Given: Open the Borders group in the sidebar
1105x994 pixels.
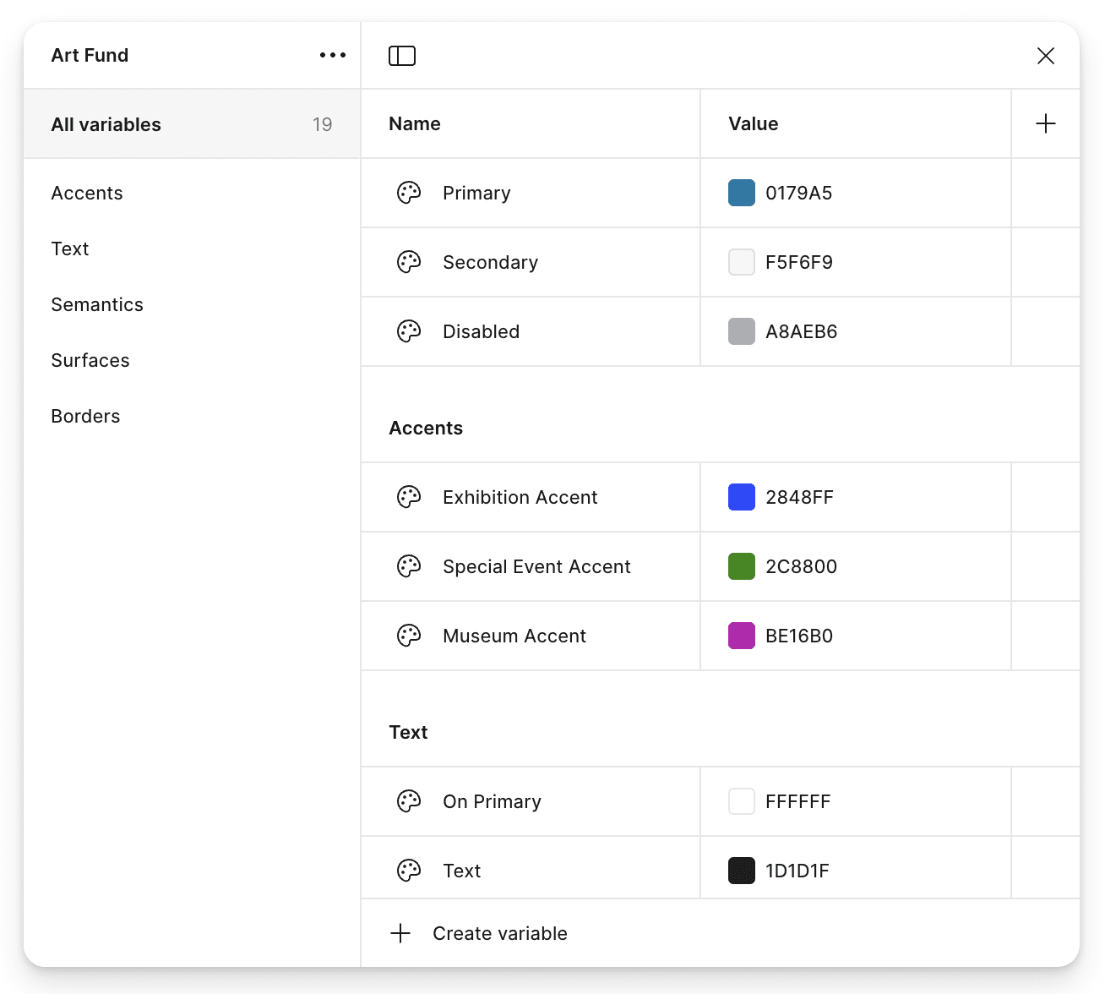Looking at the screenshot, I should click(x=85, y=416).
